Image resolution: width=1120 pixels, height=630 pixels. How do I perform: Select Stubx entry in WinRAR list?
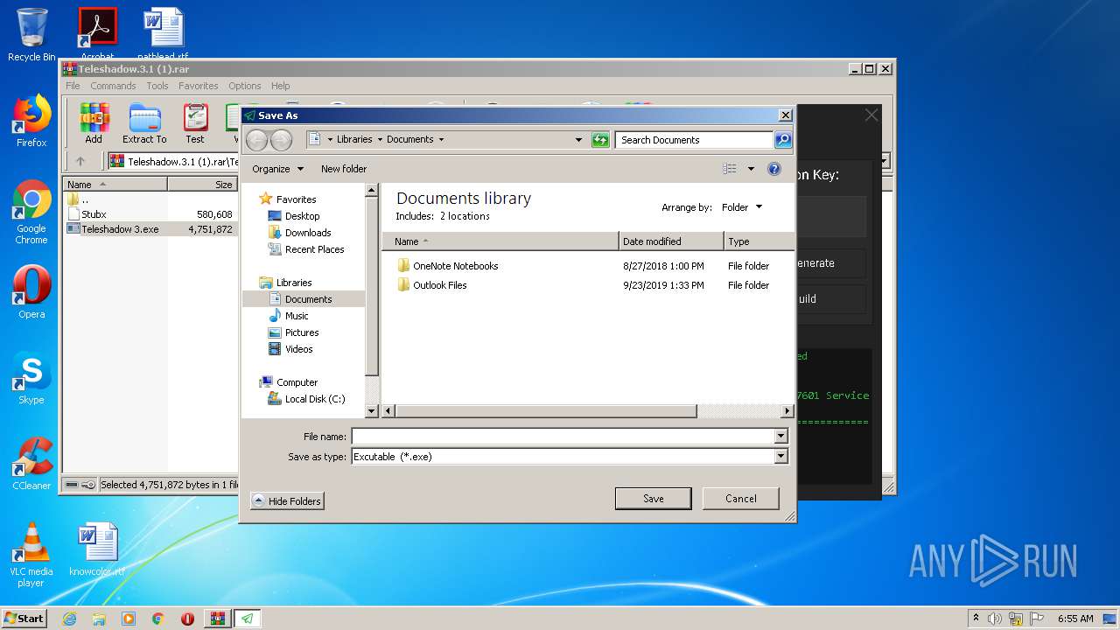coord(94,214)
